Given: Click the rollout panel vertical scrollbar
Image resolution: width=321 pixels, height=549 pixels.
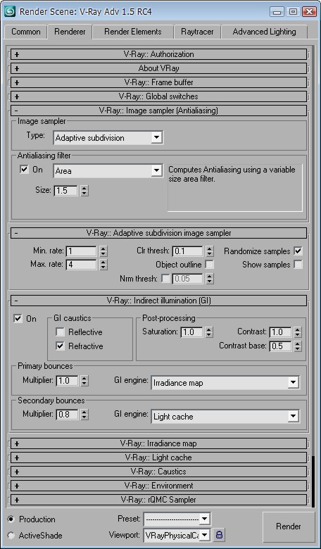Looking at the screenshot, I should click(313, 481).
